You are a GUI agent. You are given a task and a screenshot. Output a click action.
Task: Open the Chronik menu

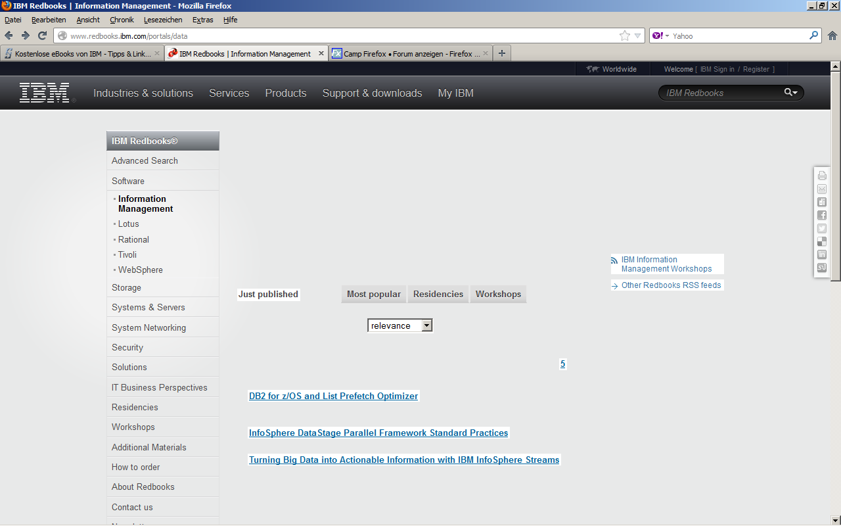(x=122, y=20)
